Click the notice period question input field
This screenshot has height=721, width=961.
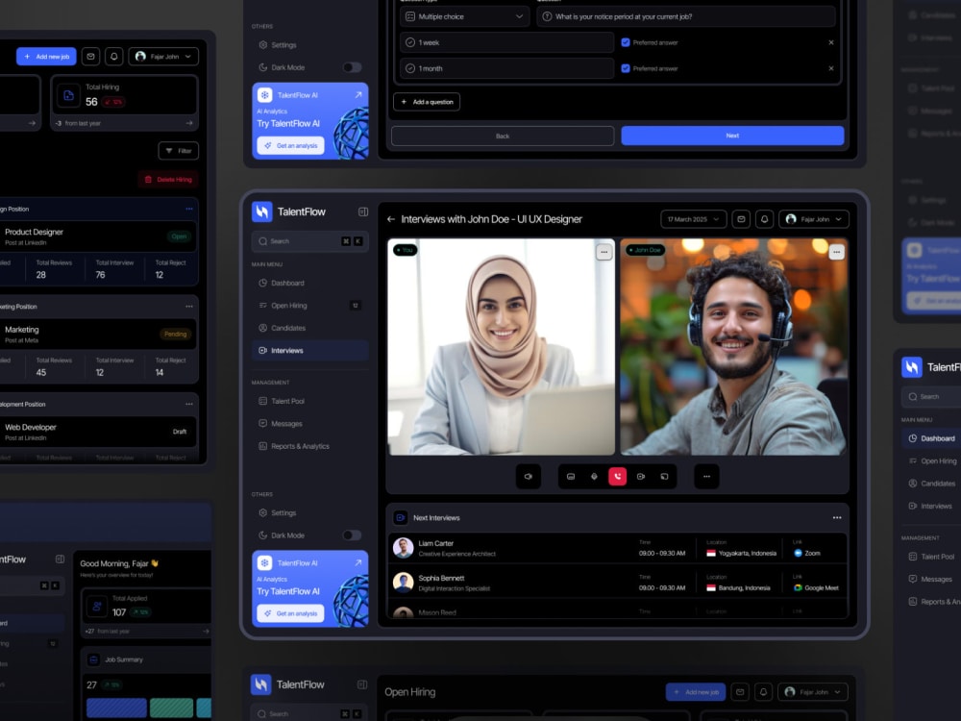coord(686,16)
